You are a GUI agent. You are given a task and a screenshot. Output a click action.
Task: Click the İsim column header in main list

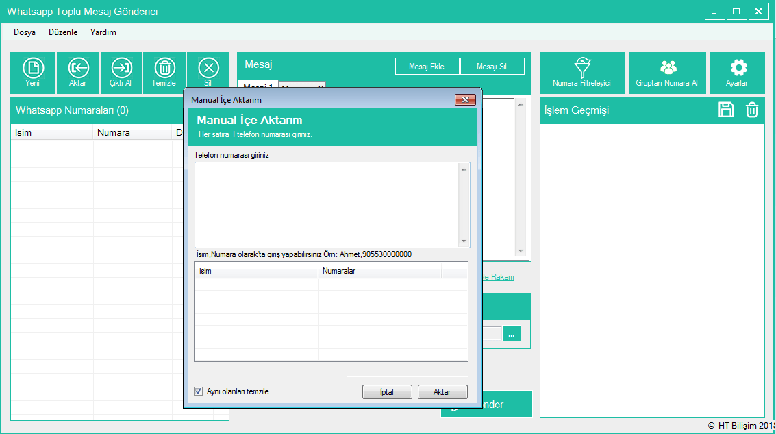(x=52, y=133)
